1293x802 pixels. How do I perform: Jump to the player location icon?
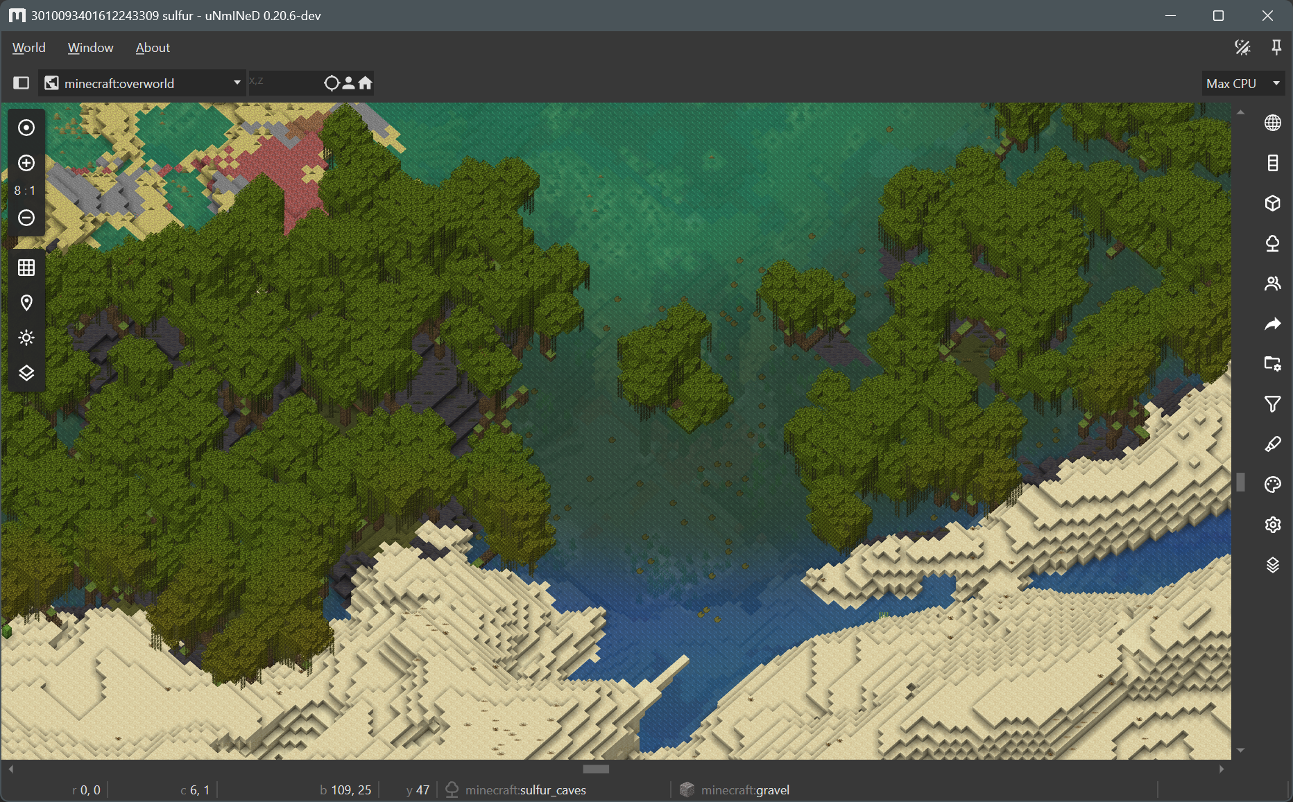coord(348,83)
